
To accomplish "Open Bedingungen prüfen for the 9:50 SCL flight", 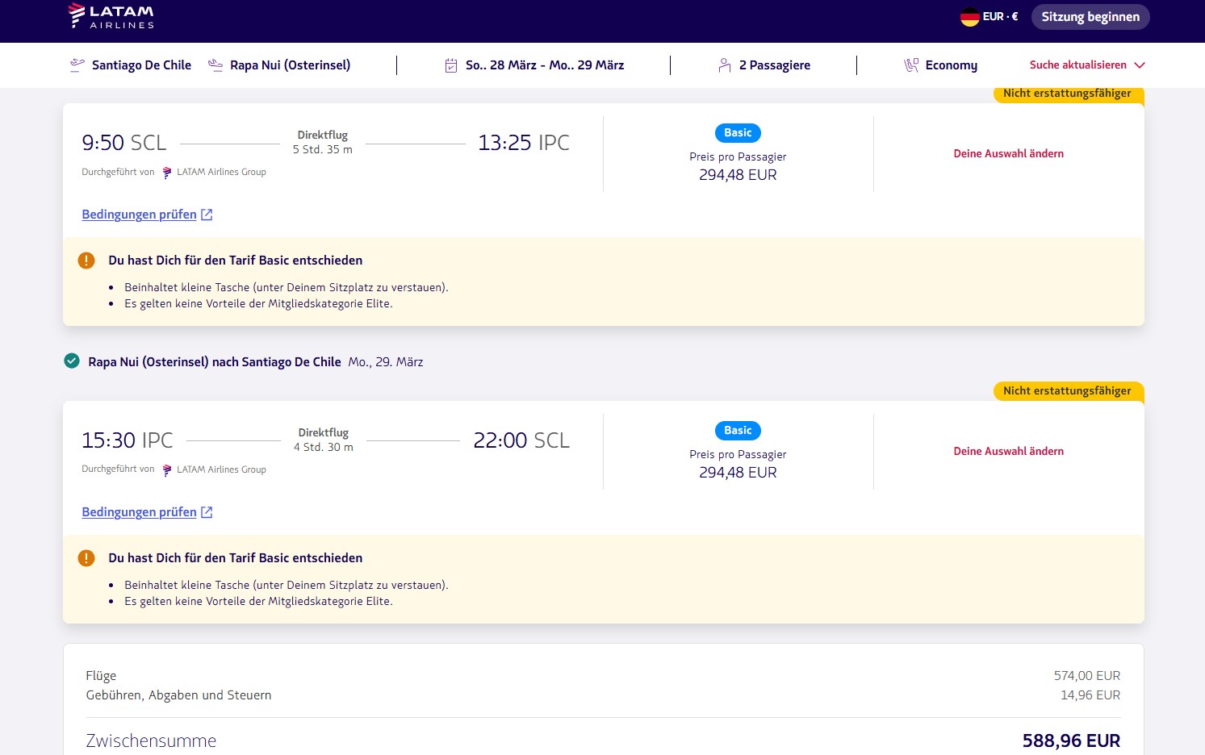I will point(139,215).
